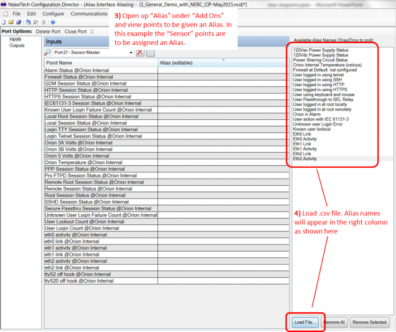Select '125Vdc Power Supply Status' alias name
This screenshot has height=332, width=396.
[x=321, y=54]
